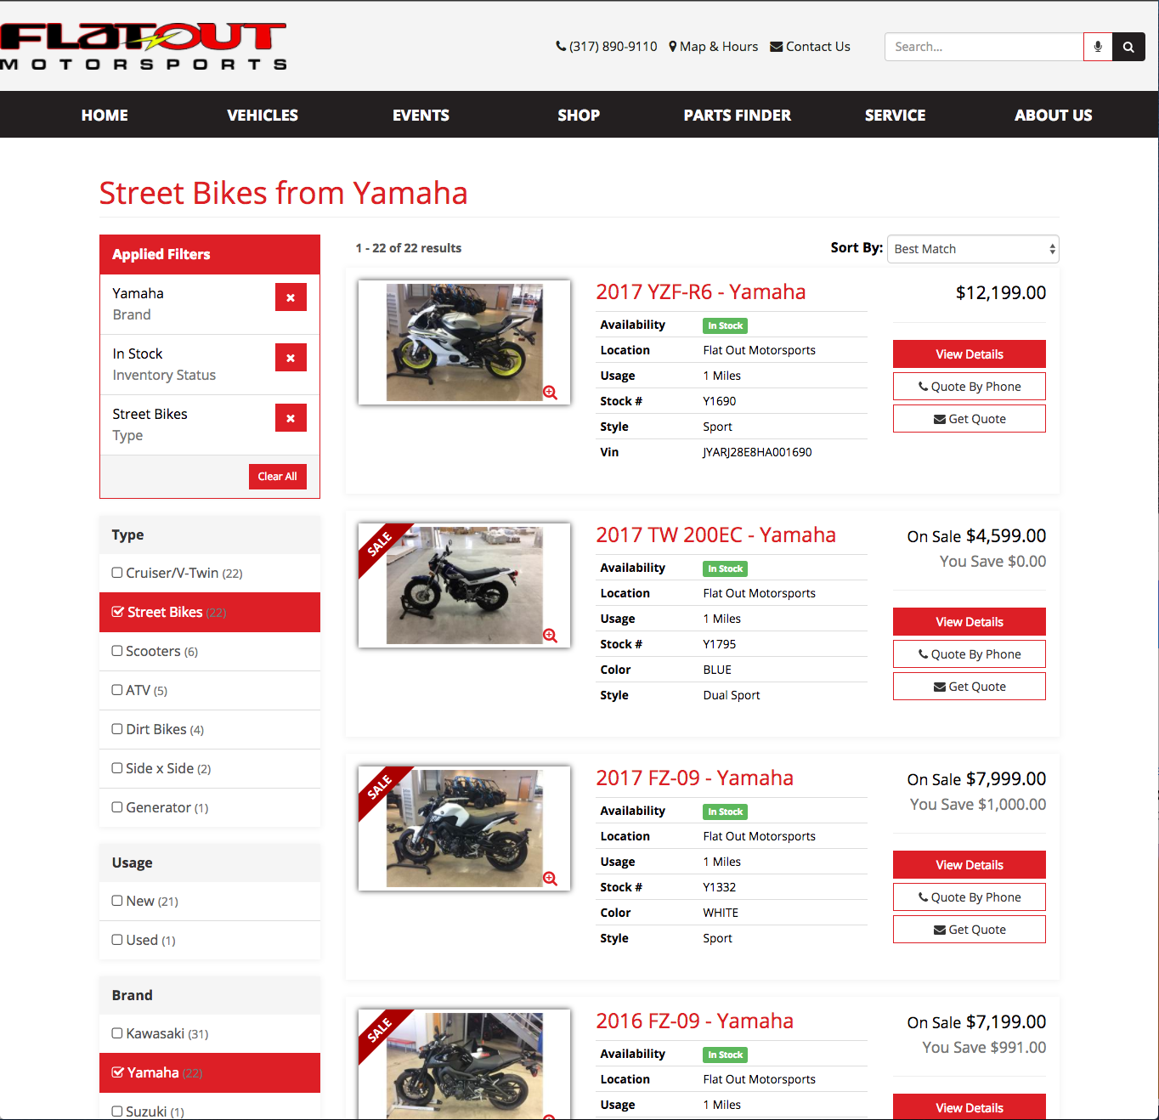The width and height of the screenshot is (1159, 1120).
Task: Click the Stock # Y1795 value
Action: pos(720,644)
